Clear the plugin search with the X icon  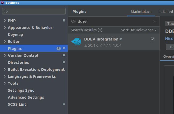coord(154,21)
